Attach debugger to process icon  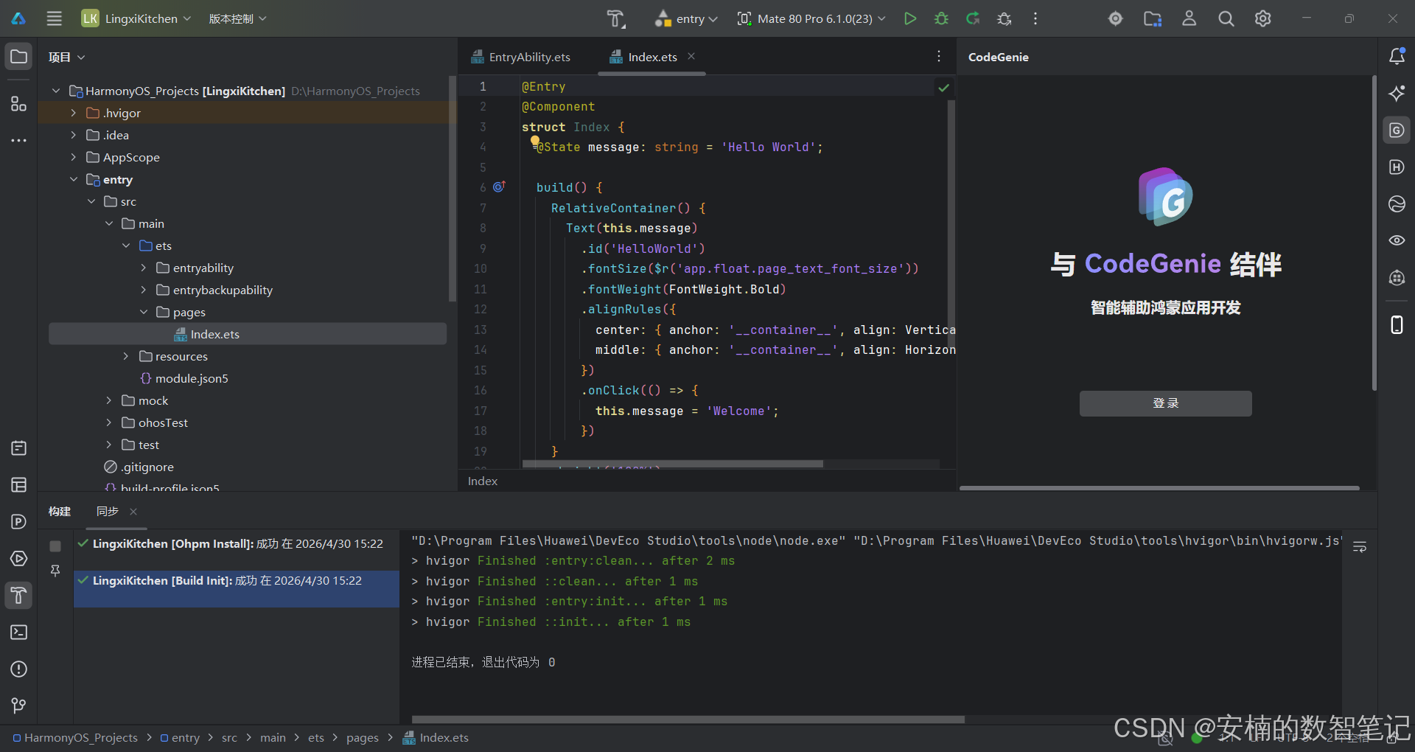1004,18
